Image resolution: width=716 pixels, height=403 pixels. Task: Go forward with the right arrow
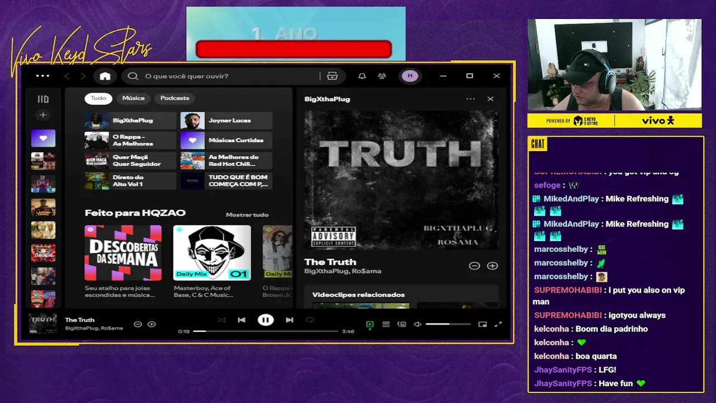tap(83, 76)
